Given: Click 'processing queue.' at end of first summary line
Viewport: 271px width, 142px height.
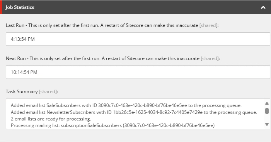Looking at the screenshot, I should pos(222,105).
